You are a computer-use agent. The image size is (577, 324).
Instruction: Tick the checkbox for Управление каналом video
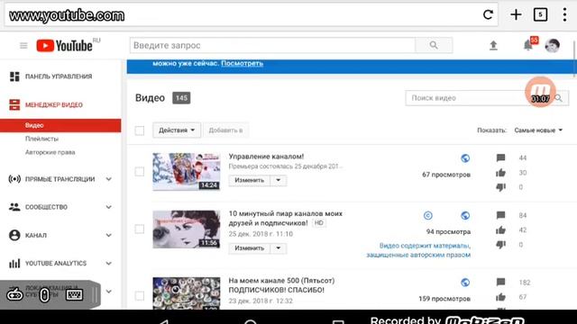pos(140,172)
